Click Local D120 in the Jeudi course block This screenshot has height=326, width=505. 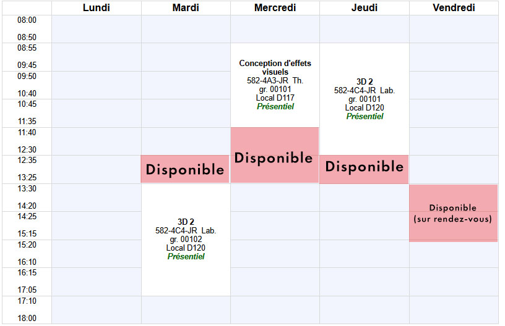(x=364, y=107)
